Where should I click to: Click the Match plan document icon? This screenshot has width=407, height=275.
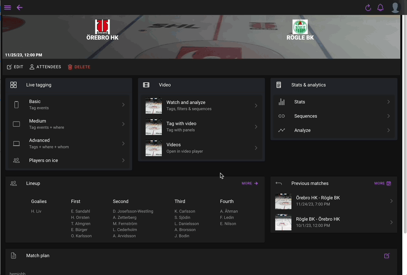click(x=13, y=256)
